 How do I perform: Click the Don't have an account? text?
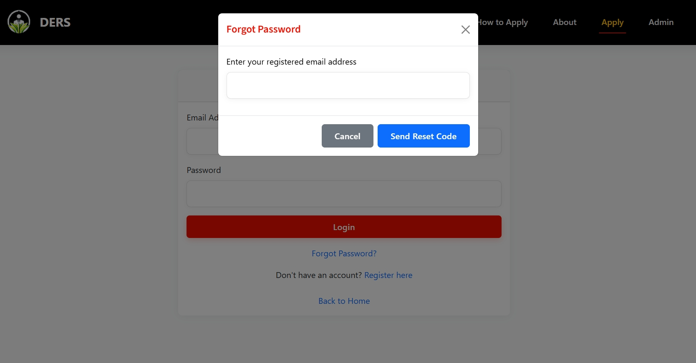tap(318, 275)
